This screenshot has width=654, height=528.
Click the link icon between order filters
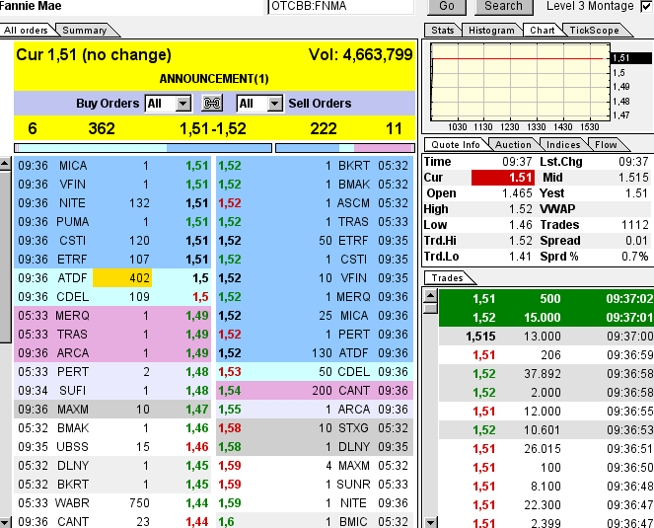212,103
